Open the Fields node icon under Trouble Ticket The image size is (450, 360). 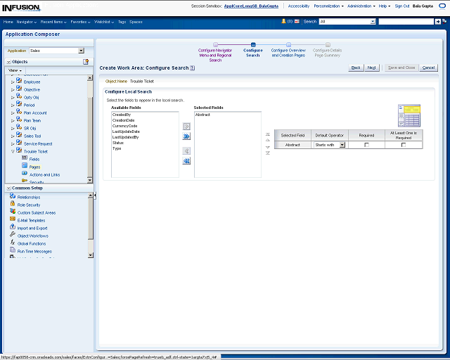[x=25, y=159]
